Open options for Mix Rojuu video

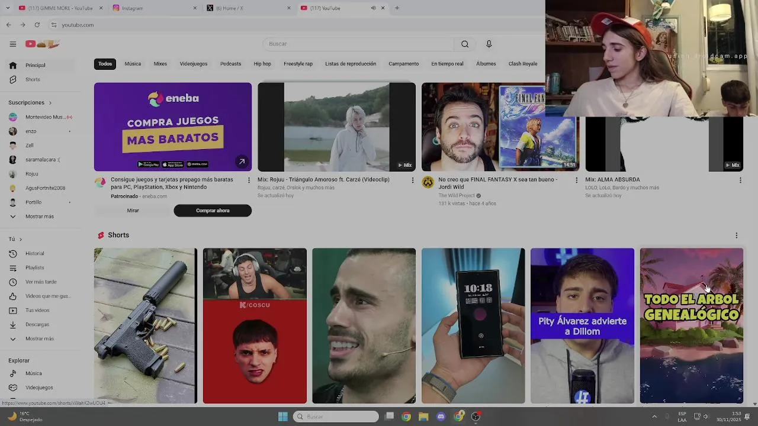[x=413, y=180]
